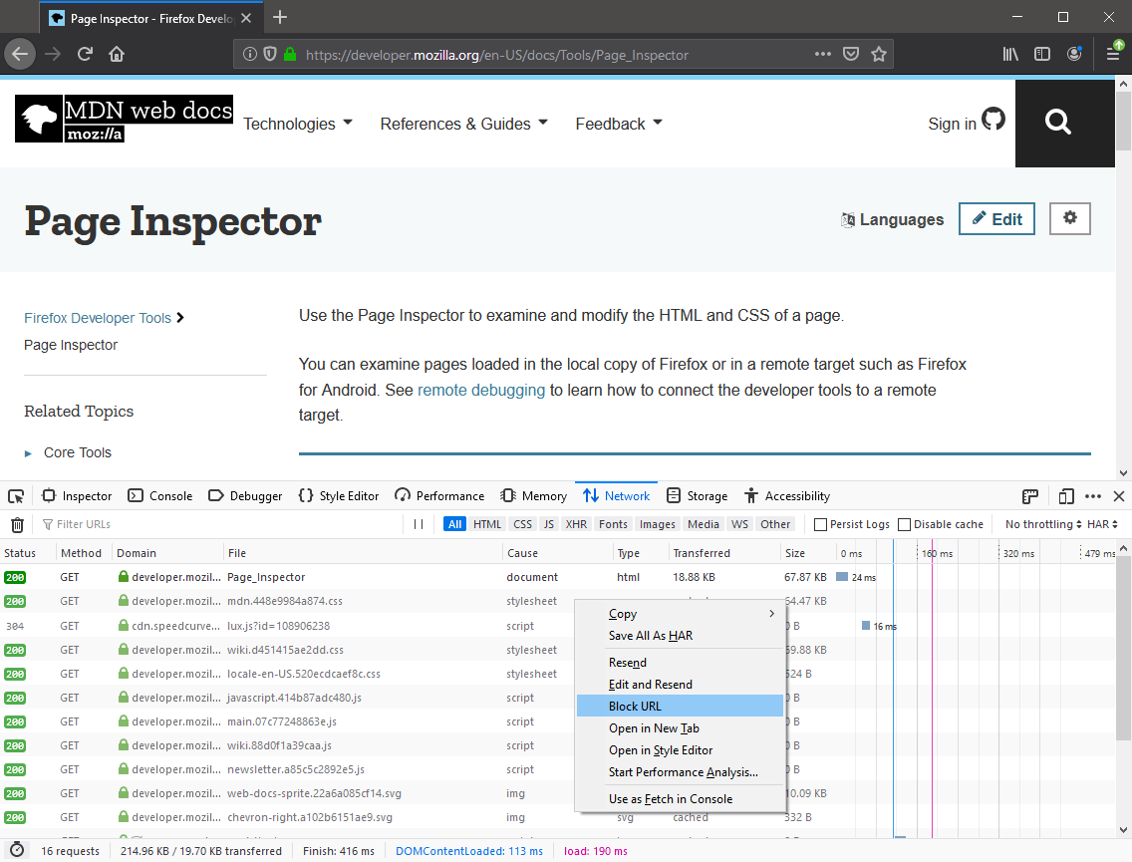Screen dimensions: 1132x862
Task: Toggle the browser sidebar
Action: pyautogui.click(x=1042, y=54)
